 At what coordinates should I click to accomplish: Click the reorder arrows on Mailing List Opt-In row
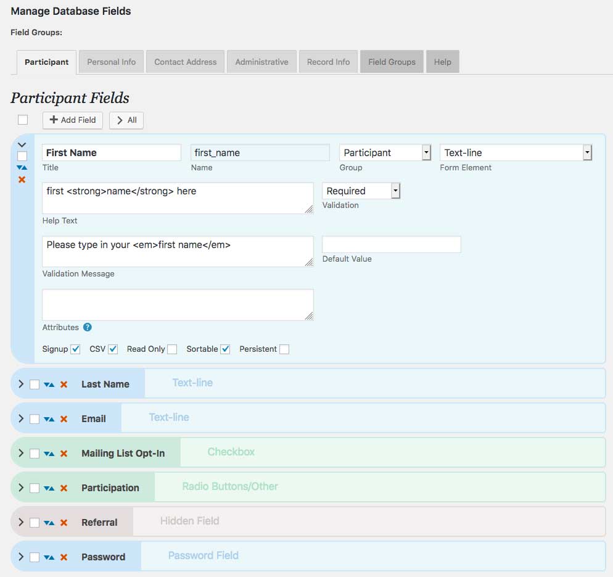point(49,454)
